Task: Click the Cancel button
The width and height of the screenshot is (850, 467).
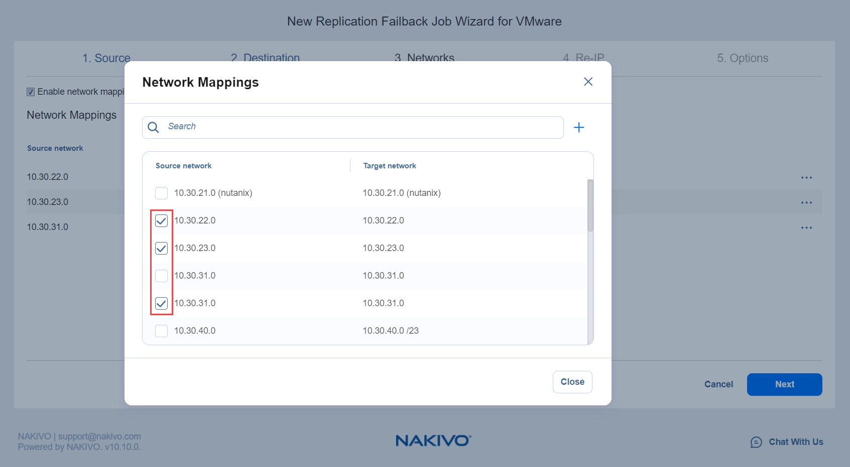Action: click(x=718, y=384)
